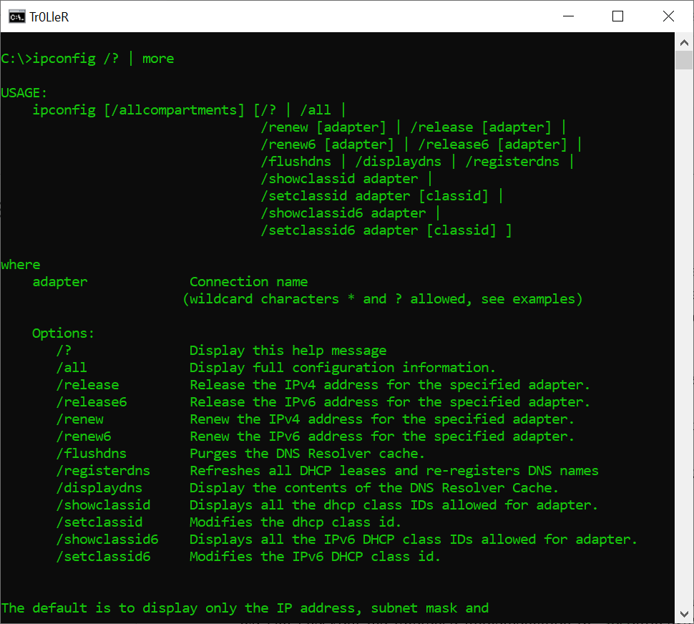
Task: Close the Tr0LleR command prompt
Action: (668, 16)
